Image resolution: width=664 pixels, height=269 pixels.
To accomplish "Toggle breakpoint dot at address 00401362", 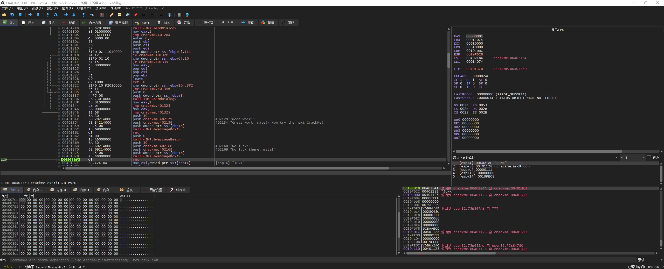I will click(59, 136).
